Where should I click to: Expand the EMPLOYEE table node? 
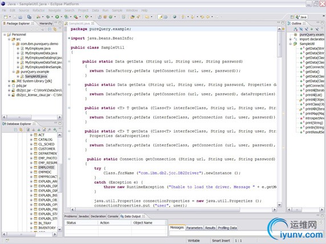(31, 167)
